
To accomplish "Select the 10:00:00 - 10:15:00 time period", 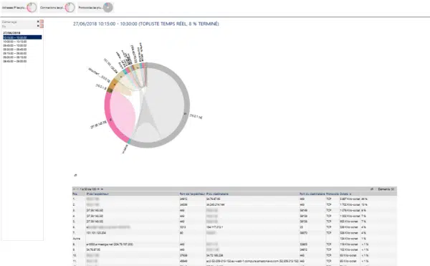I will [15, 42].
